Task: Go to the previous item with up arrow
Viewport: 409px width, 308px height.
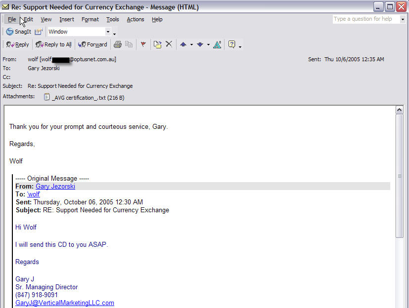Action: pyautogui.click(x=183, y=44)
